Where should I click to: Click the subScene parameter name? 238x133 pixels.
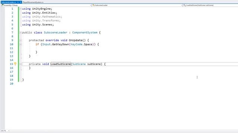click(94, 64)
